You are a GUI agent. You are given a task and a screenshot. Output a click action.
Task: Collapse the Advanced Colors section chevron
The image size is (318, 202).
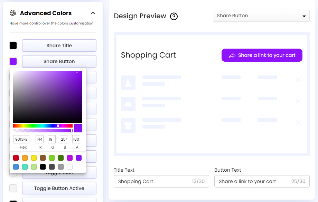tap(93, 13)
